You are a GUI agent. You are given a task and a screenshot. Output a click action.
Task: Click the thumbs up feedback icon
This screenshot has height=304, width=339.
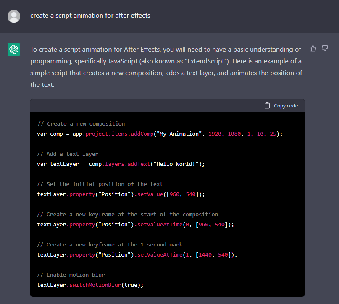[313, 48]
